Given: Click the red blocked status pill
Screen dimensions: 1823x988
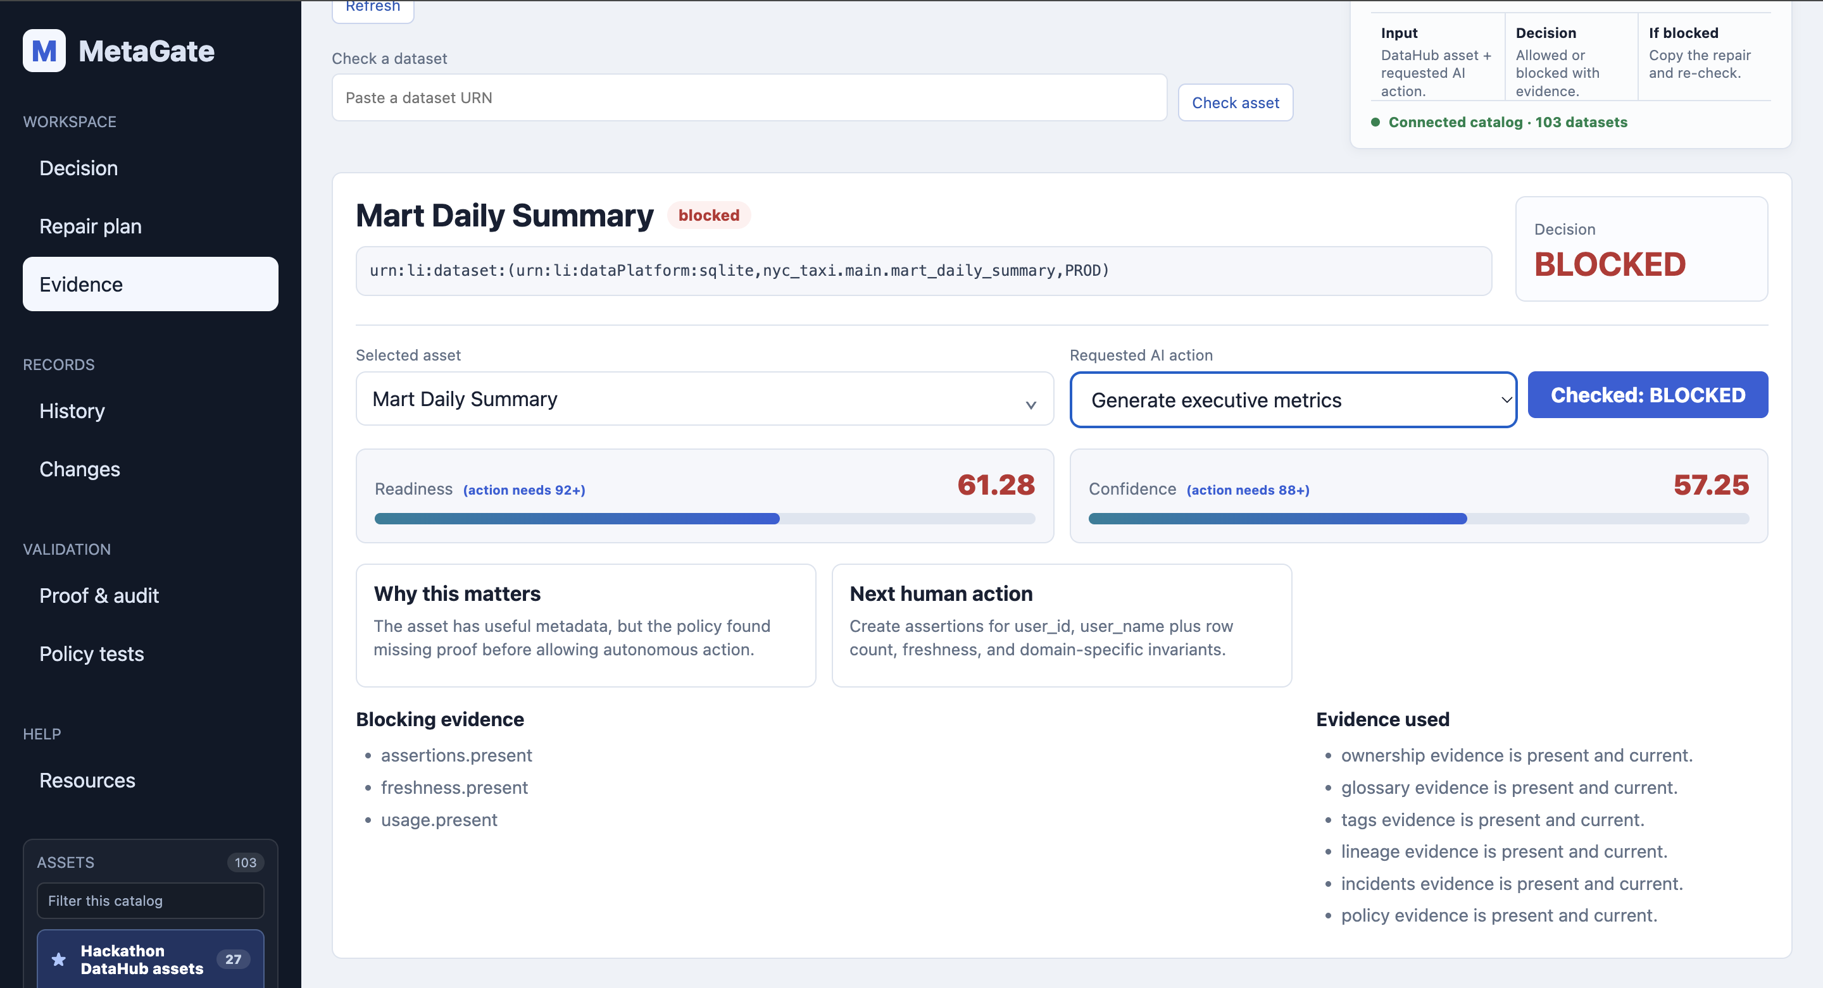Looking at the screenshot, I should coord(708,215).
